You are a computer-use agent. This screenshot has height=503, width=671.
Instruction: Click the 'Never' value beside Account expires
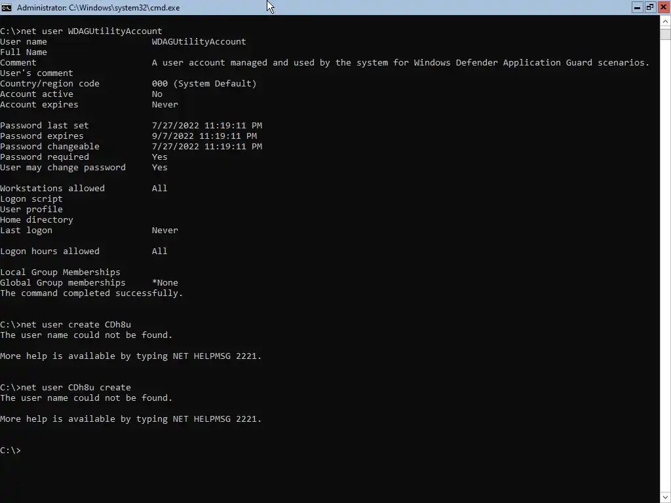[164, 104]
